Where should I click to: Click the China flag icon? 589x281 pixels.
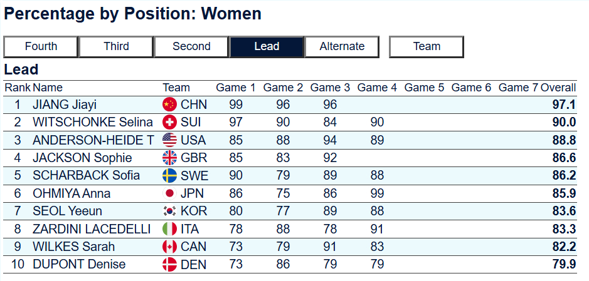click(169, 105)
